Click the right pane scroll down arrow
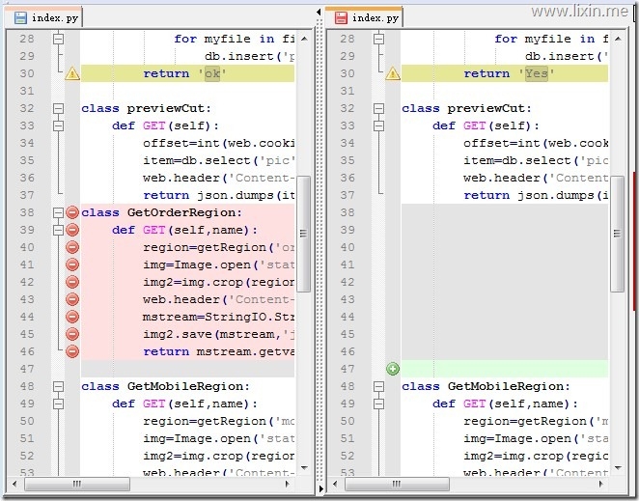Screen dimensions: 639x501 (618, 468)
